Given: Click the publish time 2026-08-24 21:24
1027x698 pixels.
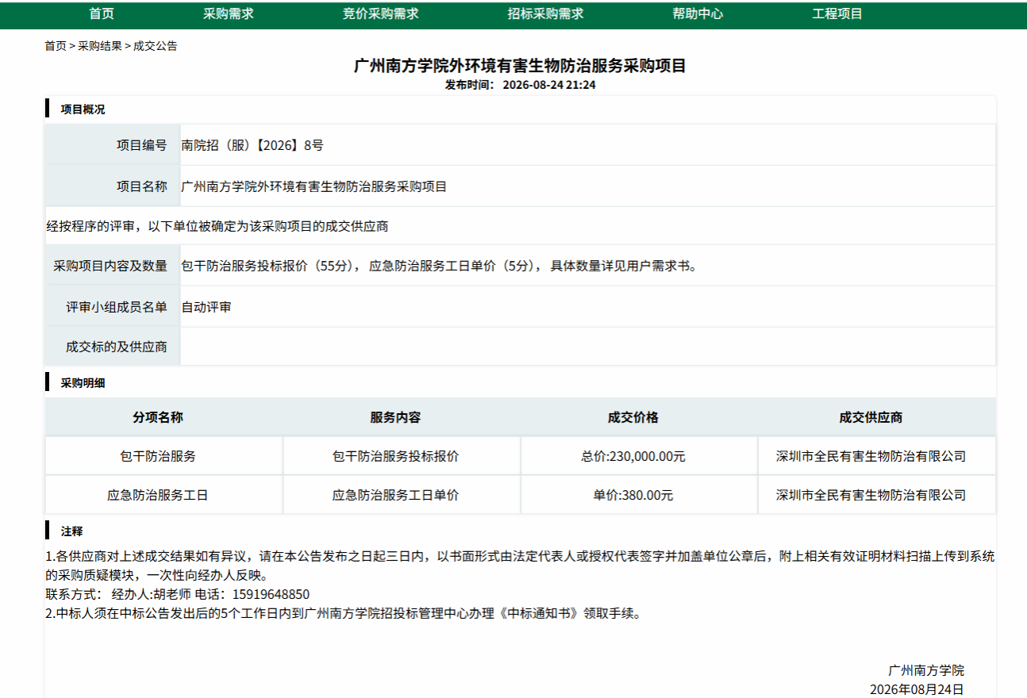Looking at the screenshot, I should click(x=549, y=85).
